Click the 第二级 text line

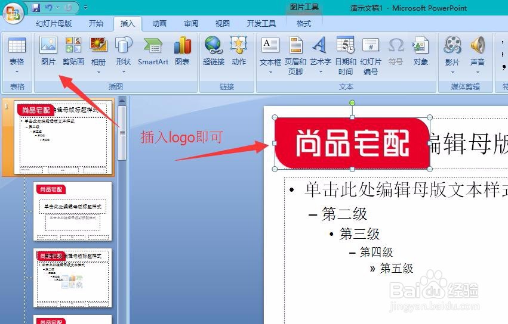[344, 214]
